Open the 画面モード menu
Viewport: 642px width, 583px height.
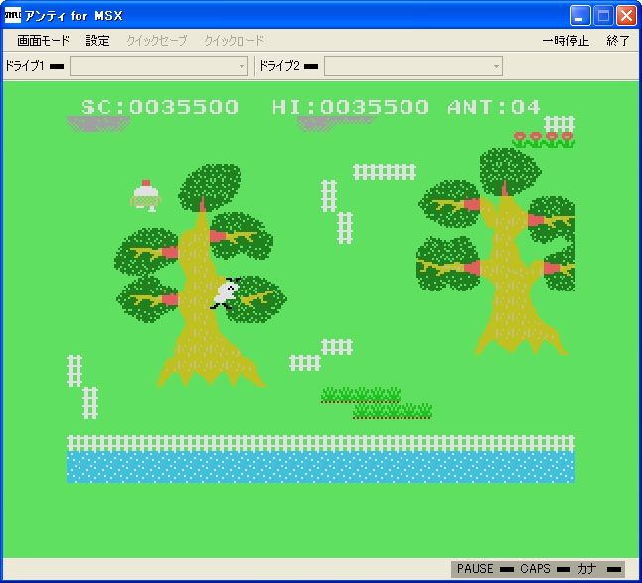click(43, 40)
